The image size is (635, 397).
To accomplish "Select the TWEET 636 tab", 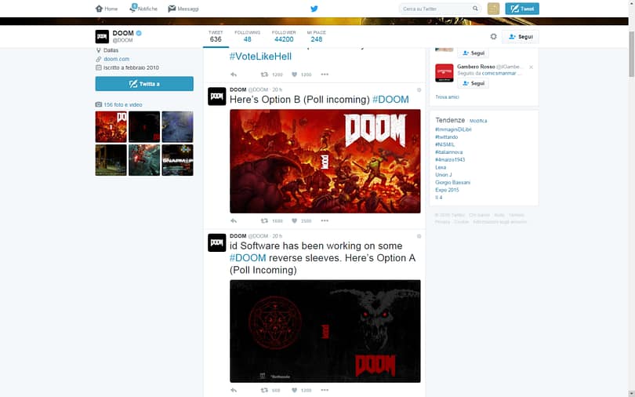I will coord(216,36).
